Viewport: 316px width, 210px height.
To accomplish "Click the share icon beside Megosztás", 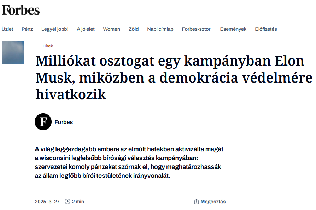I will coord(197,202).
